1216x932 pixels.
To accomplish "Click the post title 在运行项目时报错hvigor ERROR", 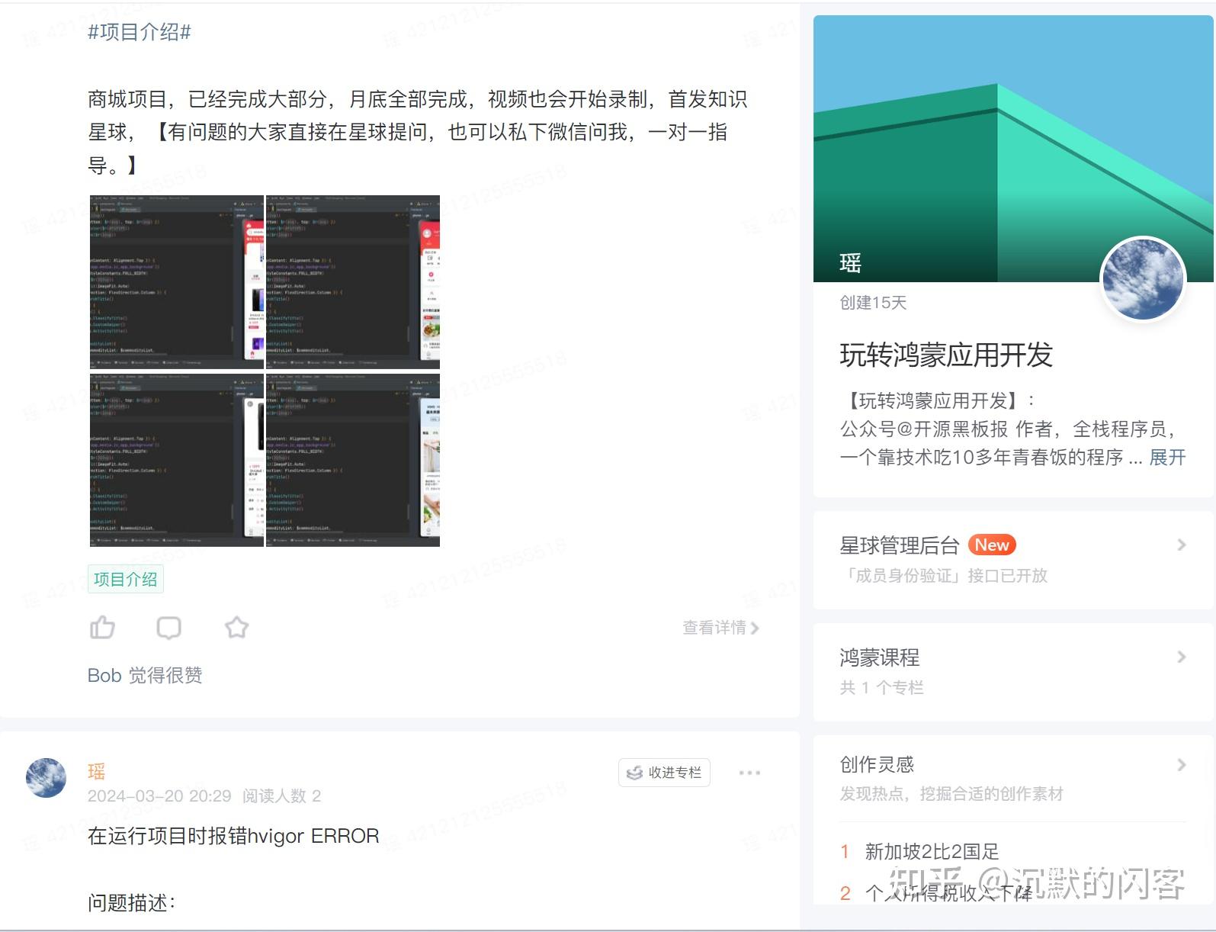I will [x=233, y=836].
